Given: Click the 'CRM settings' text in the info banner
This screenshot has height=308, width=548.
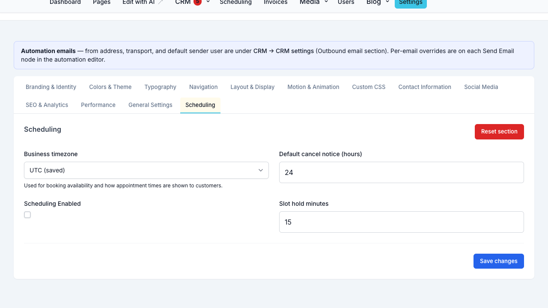Looking at the screenshot, I should [295, 51].
